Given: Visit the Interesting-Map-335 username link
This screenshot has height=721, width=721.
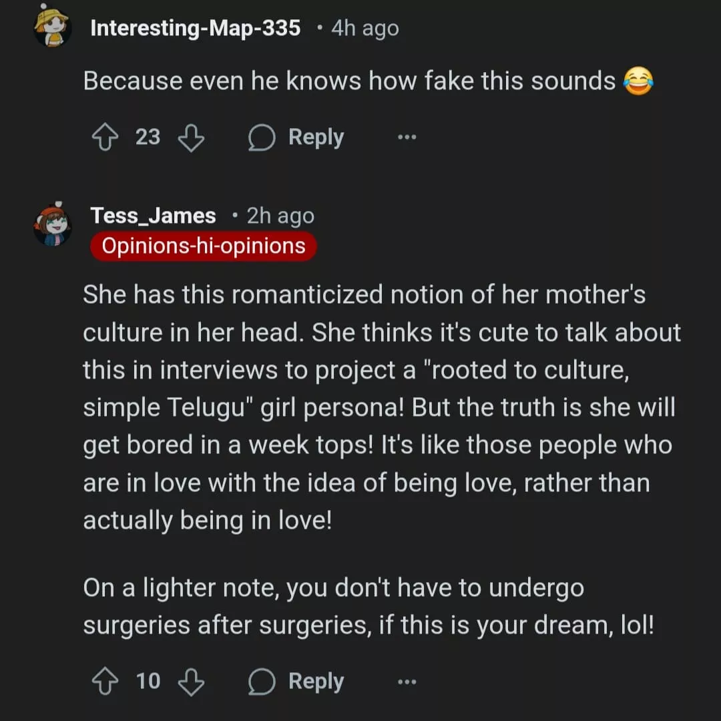Looking at the screenshot, I should coord(195,28).
